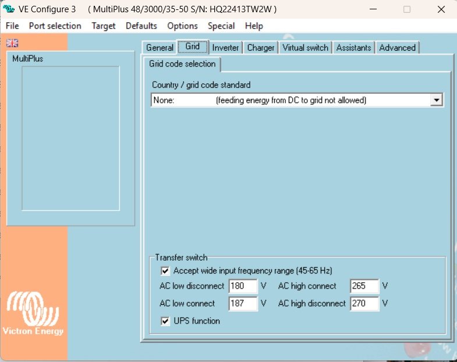
Task: Open the Virtual switch tab
Action: [305, 48]
